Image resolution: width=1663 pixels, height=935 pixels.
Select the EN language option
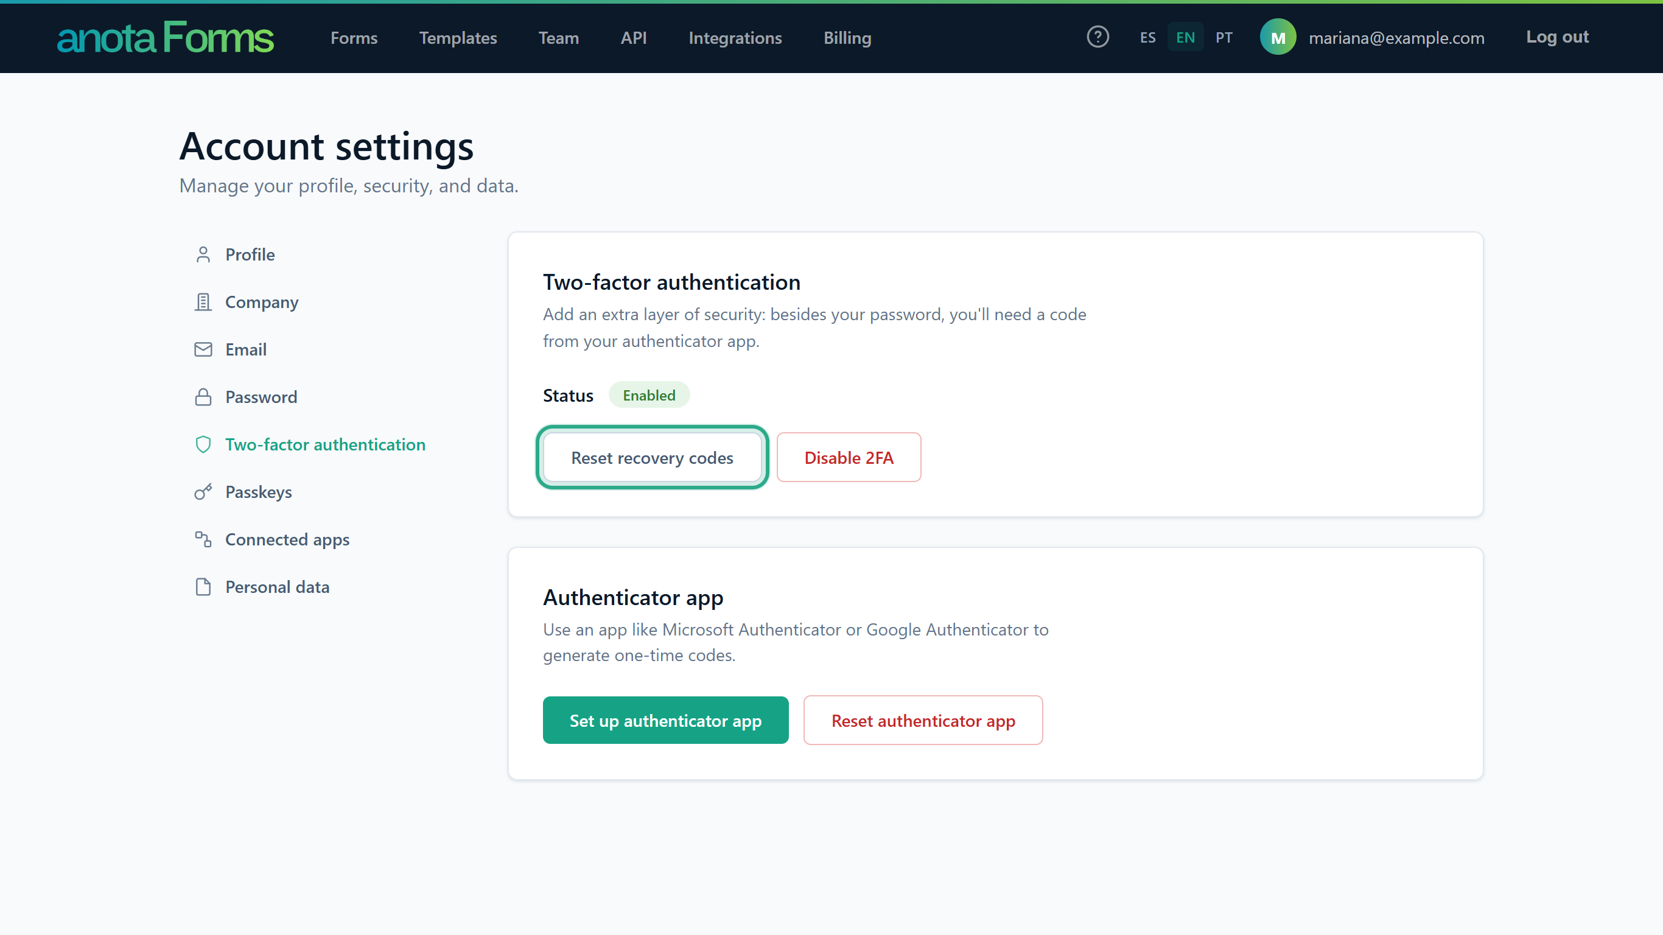1185,38
